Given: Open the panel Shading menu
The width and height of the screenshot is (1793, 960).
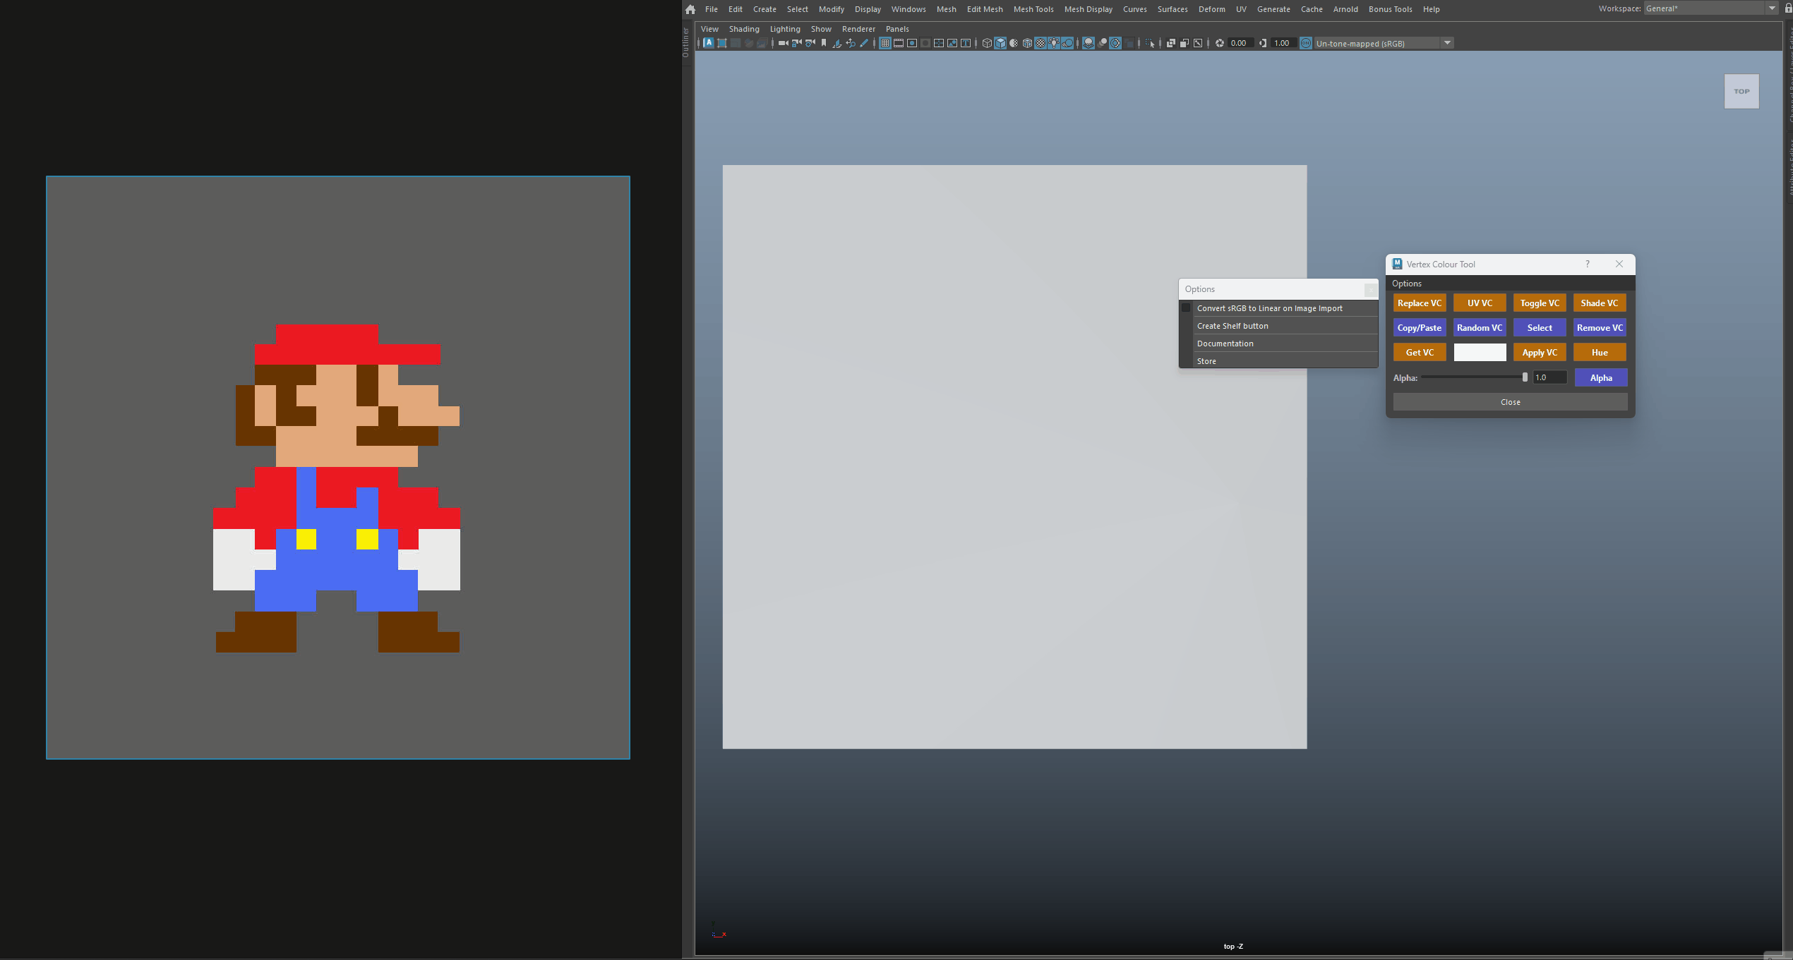Looking at the screenshot, I should pos(744,29).
